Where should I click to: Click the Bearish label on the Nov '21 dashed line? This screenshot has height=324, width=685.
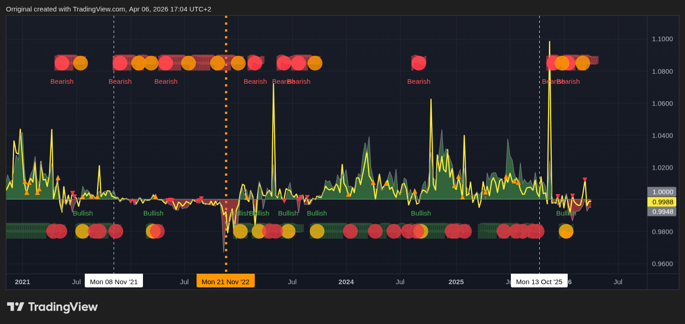[x=120, y=81]
